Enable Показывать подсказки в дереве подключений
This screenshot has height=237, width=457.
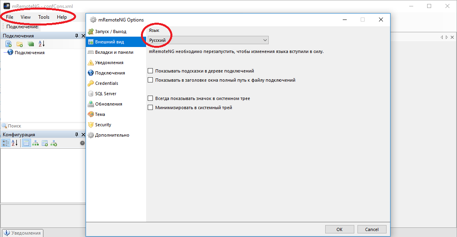tap(150, 71)
